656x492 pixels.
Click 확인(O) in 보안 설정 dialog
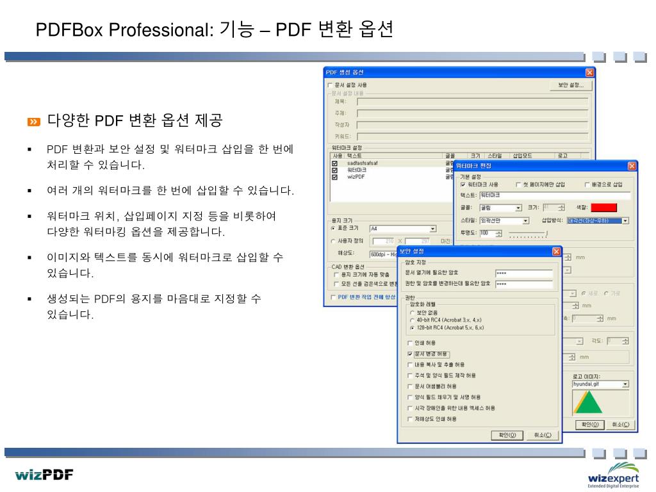pos(507,436)
